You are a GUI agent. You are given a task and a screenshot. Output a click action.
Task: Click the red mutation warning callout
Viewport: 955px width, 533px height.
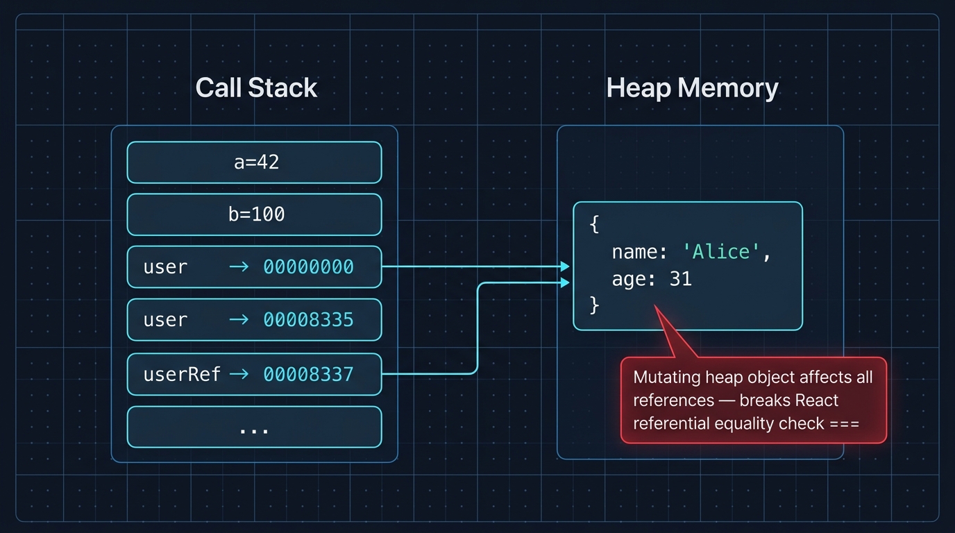pos(754,400)
